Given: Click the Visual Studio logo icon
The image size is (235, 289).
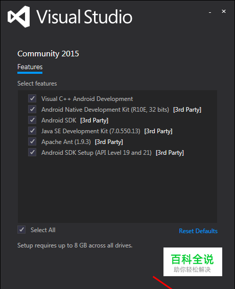Looking at the screenshot, I should click(19, 16).
